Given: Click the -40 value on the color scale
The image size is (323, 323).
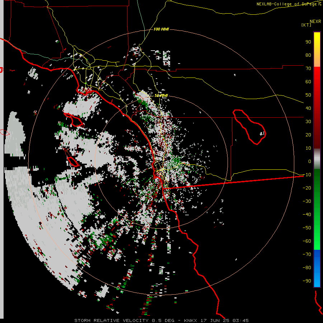Looking at the screenshot, I should [x=307, y=215].
